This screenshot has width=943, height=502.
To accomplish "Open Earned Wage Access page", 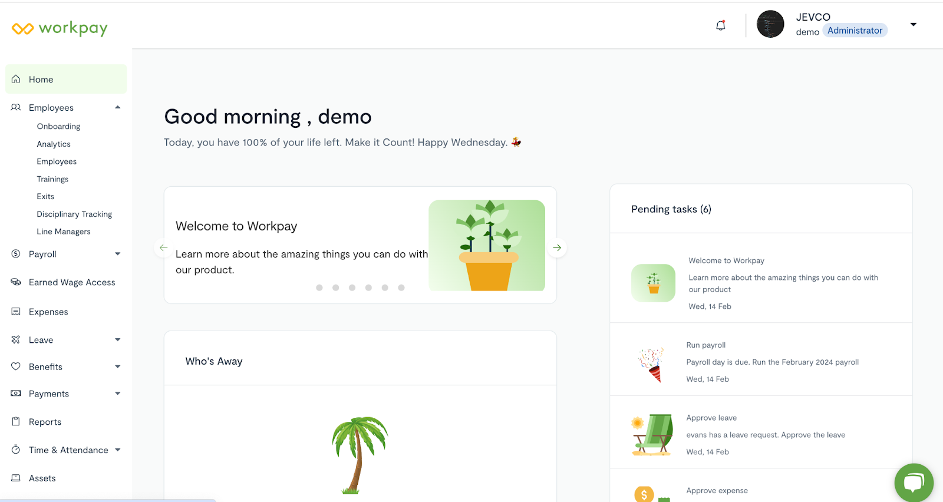I will point(72,282).
